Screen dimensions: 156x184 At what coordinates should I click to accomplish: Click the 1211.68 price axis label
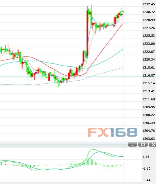[x=149, y=99]
